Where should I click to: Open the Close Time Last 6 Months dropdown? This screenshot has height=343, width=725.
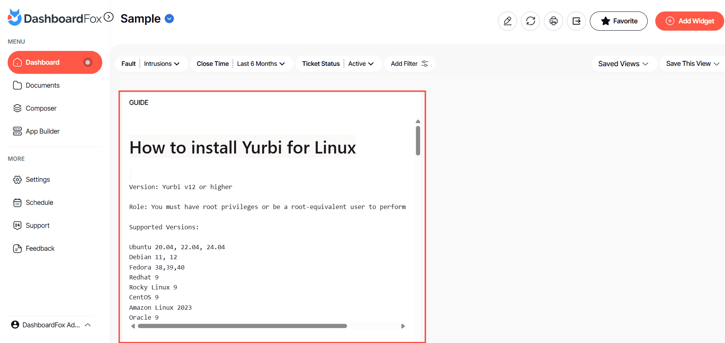pyautogui.click(x=260, y=64)
